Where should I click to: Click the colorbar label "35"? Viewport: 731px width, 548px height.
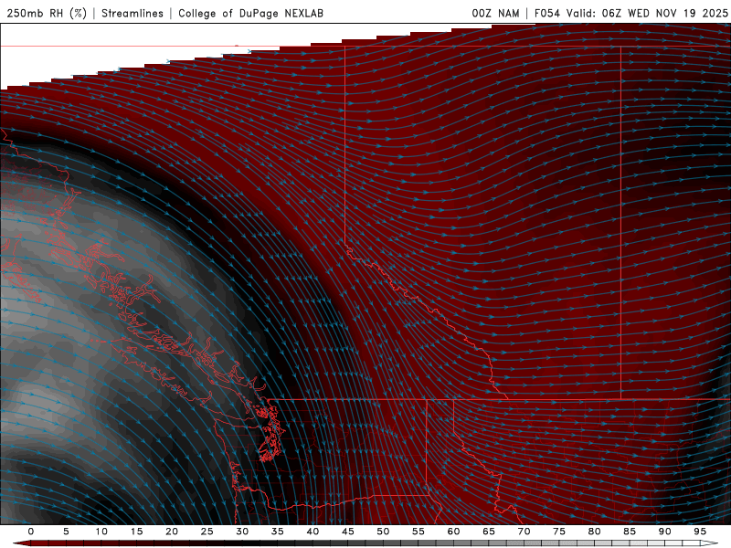[x=277, y=532]
